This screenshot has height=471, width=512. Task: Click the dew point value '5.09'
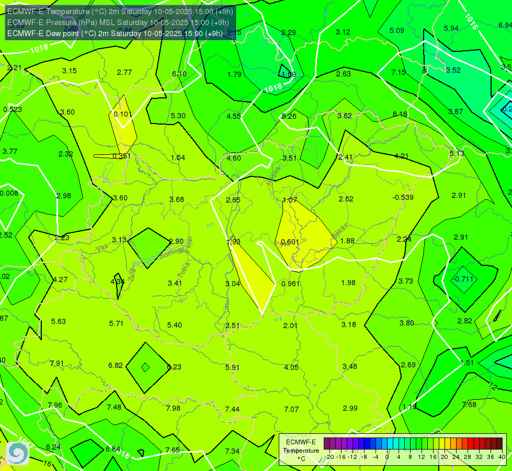click(x=397, y=30)
